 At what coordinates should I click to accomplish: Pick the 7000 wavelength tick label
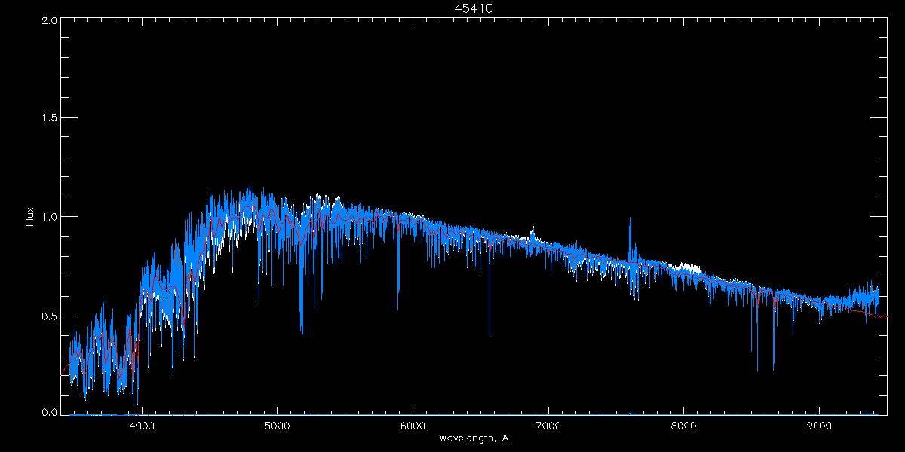pyautogui.click(x=548, y=425)
